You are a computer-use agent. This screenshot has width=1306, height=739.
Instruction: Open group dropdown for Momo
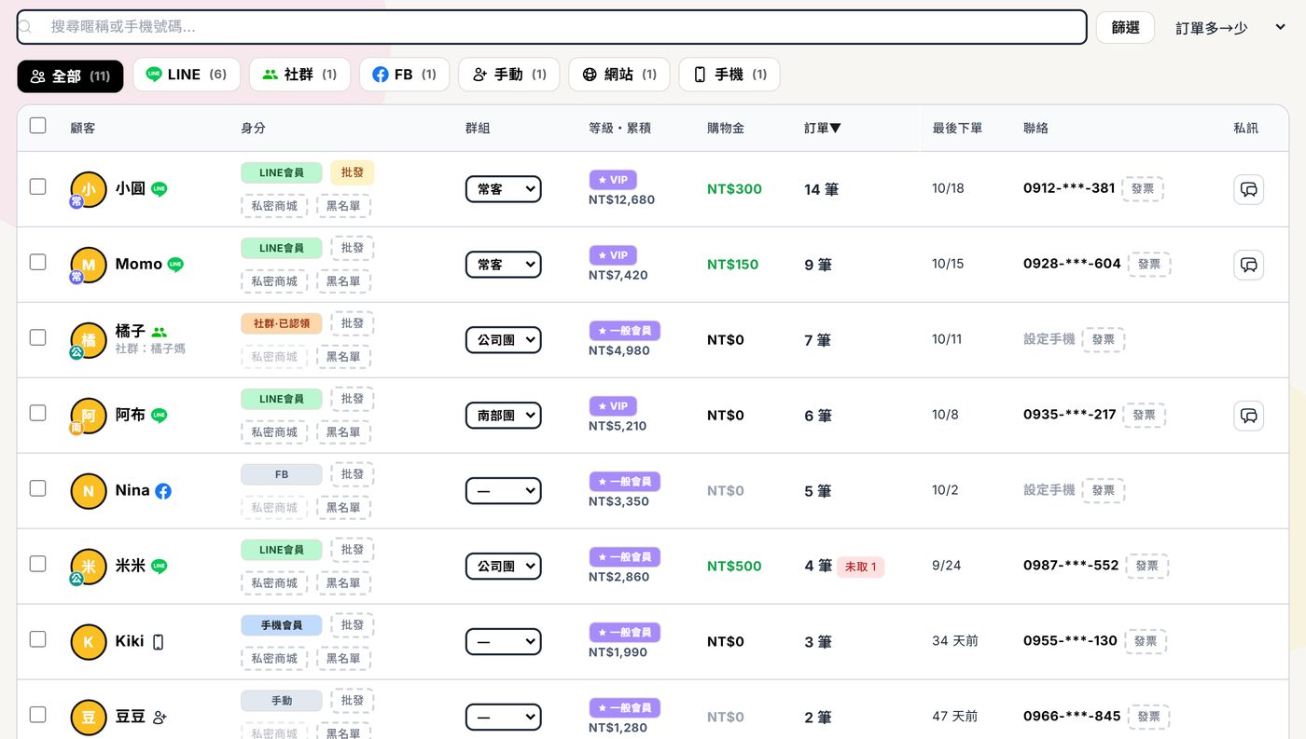click(x=504, y=265)
